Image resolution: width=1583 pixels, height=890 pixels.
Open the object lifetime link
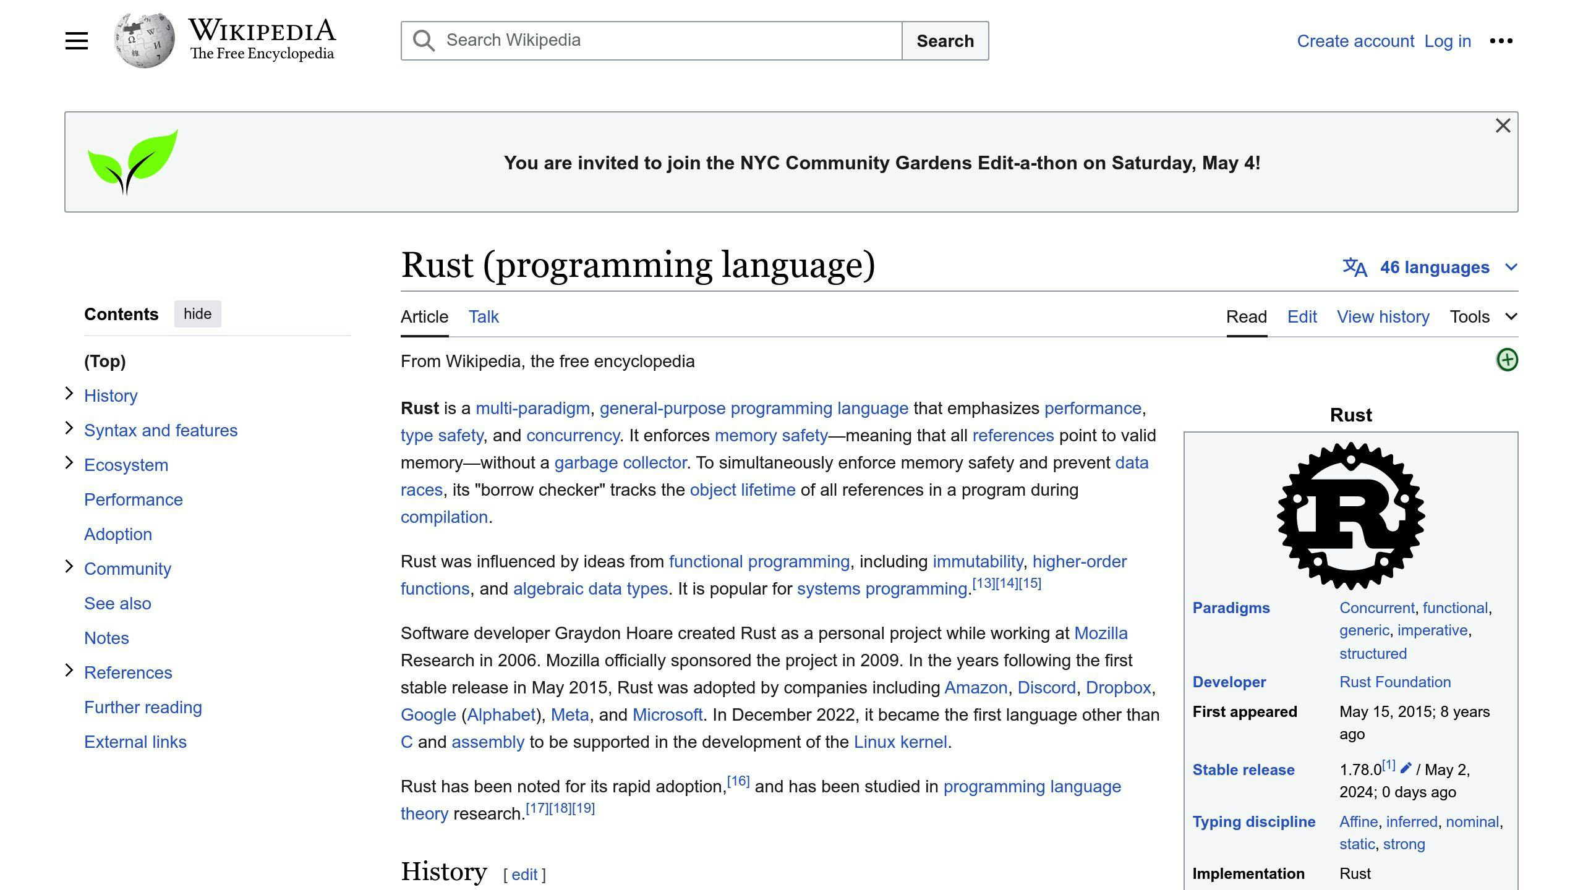pos(743,490)
